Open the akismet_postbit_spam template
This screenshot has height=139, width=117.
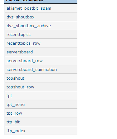29,8
